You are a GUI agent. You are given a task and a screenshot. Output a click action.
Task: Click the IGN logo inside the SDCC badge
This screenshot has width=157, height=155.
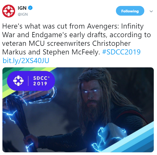18,81
